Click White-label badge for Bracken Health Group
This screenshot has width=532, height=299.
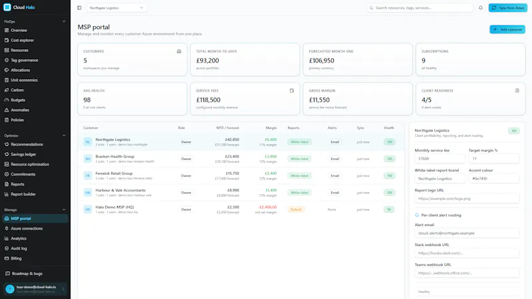point(299,159)
